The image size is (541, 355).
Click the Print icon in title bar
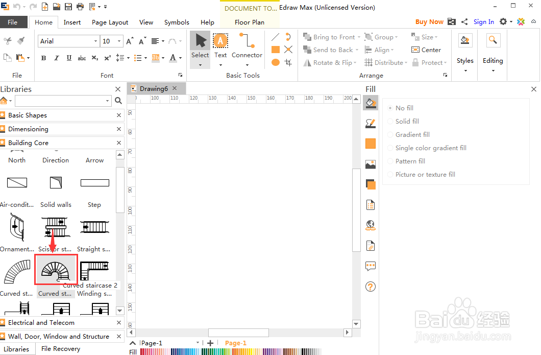click(80, 7)
